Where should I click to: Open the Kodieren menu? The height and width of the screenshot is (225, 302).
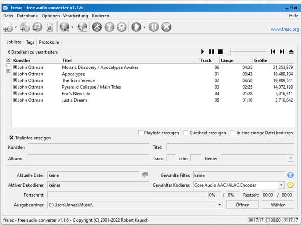(x=100, y=16)
